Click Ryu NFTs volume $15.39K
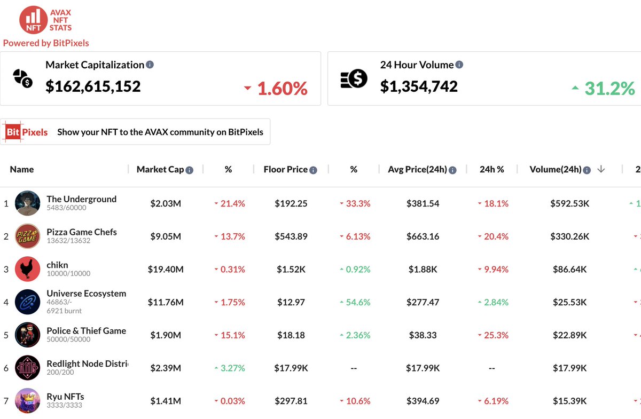The image size is (641, 419). coord(570,400)
